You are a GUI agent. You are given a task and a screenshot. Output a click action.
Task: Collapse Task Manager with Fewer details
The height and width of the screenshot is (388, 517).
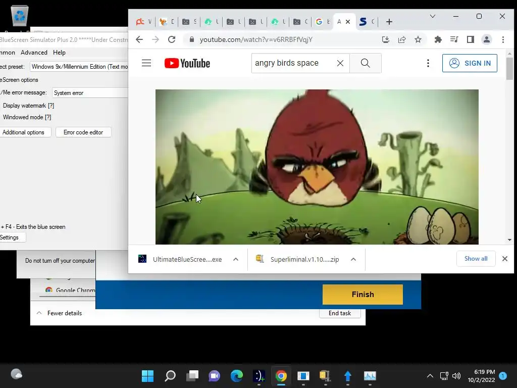(x=60, y=313)
